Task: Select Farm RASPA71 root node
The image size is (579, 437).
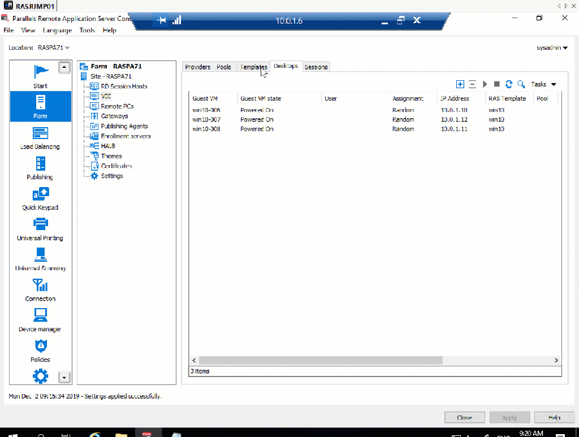Action: tap(116, 66)
